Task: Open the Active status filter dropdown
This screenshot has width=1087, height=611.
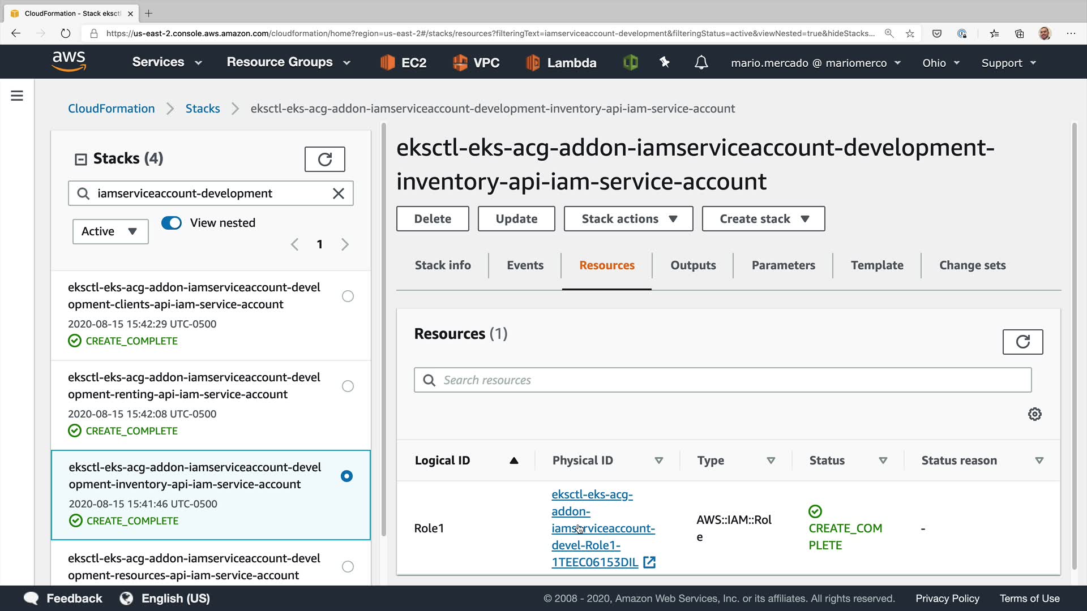Action: tap(110, 231)
